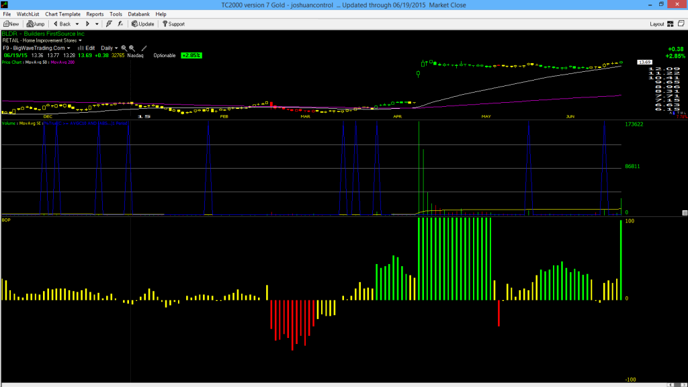This screenshot has width=688, height=387.
Task: Open the Databank menu
Action: tap(138, 14)
